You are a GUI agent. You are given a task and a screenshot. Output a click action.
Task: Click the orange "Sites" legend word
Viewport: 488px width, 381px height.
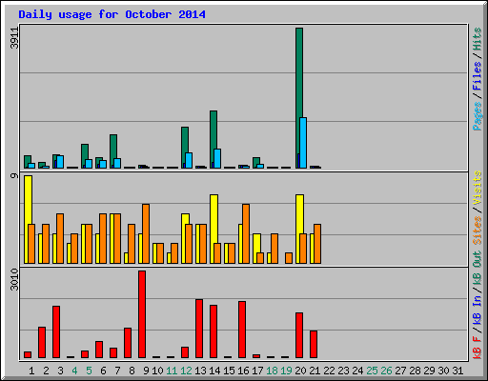coord(477,230)
